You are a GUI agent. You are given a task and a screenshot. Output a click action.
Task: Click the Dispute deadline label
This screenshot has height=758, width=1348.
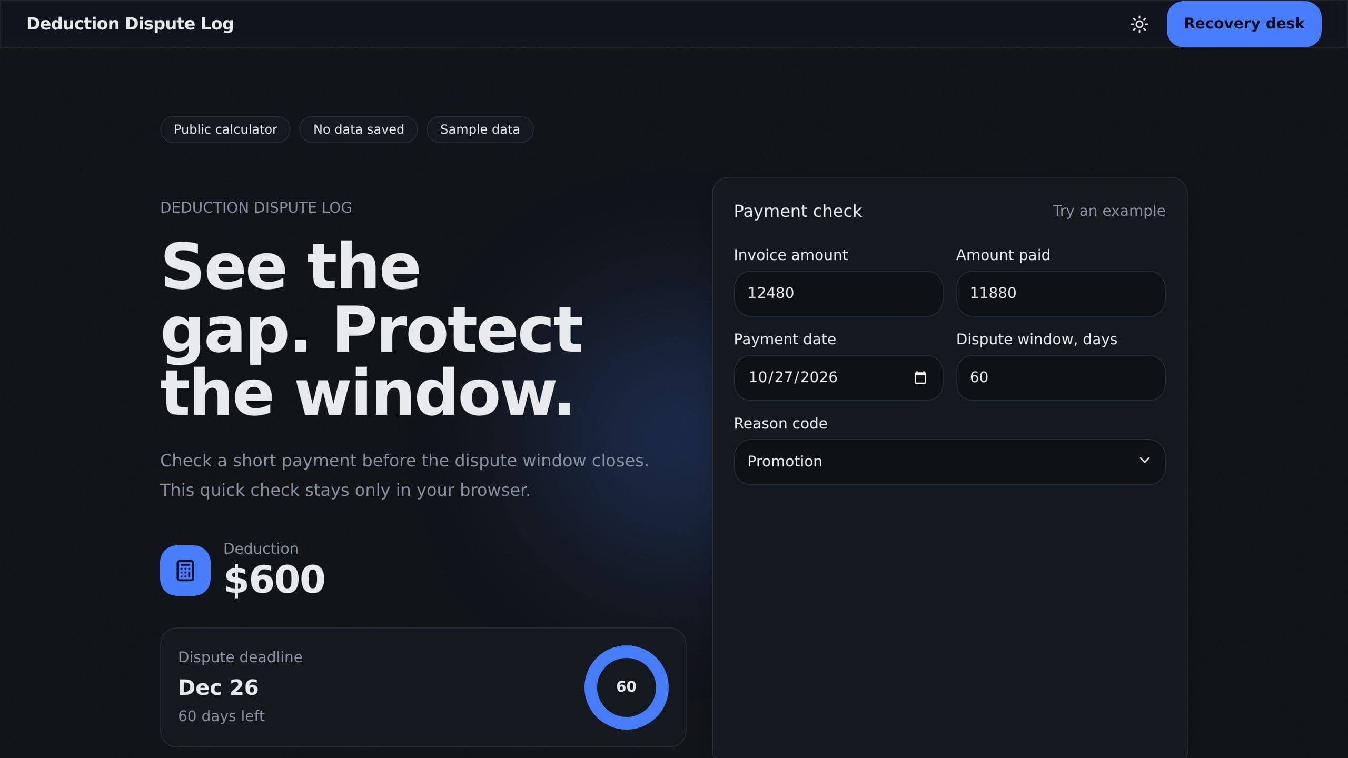(240, 657)
